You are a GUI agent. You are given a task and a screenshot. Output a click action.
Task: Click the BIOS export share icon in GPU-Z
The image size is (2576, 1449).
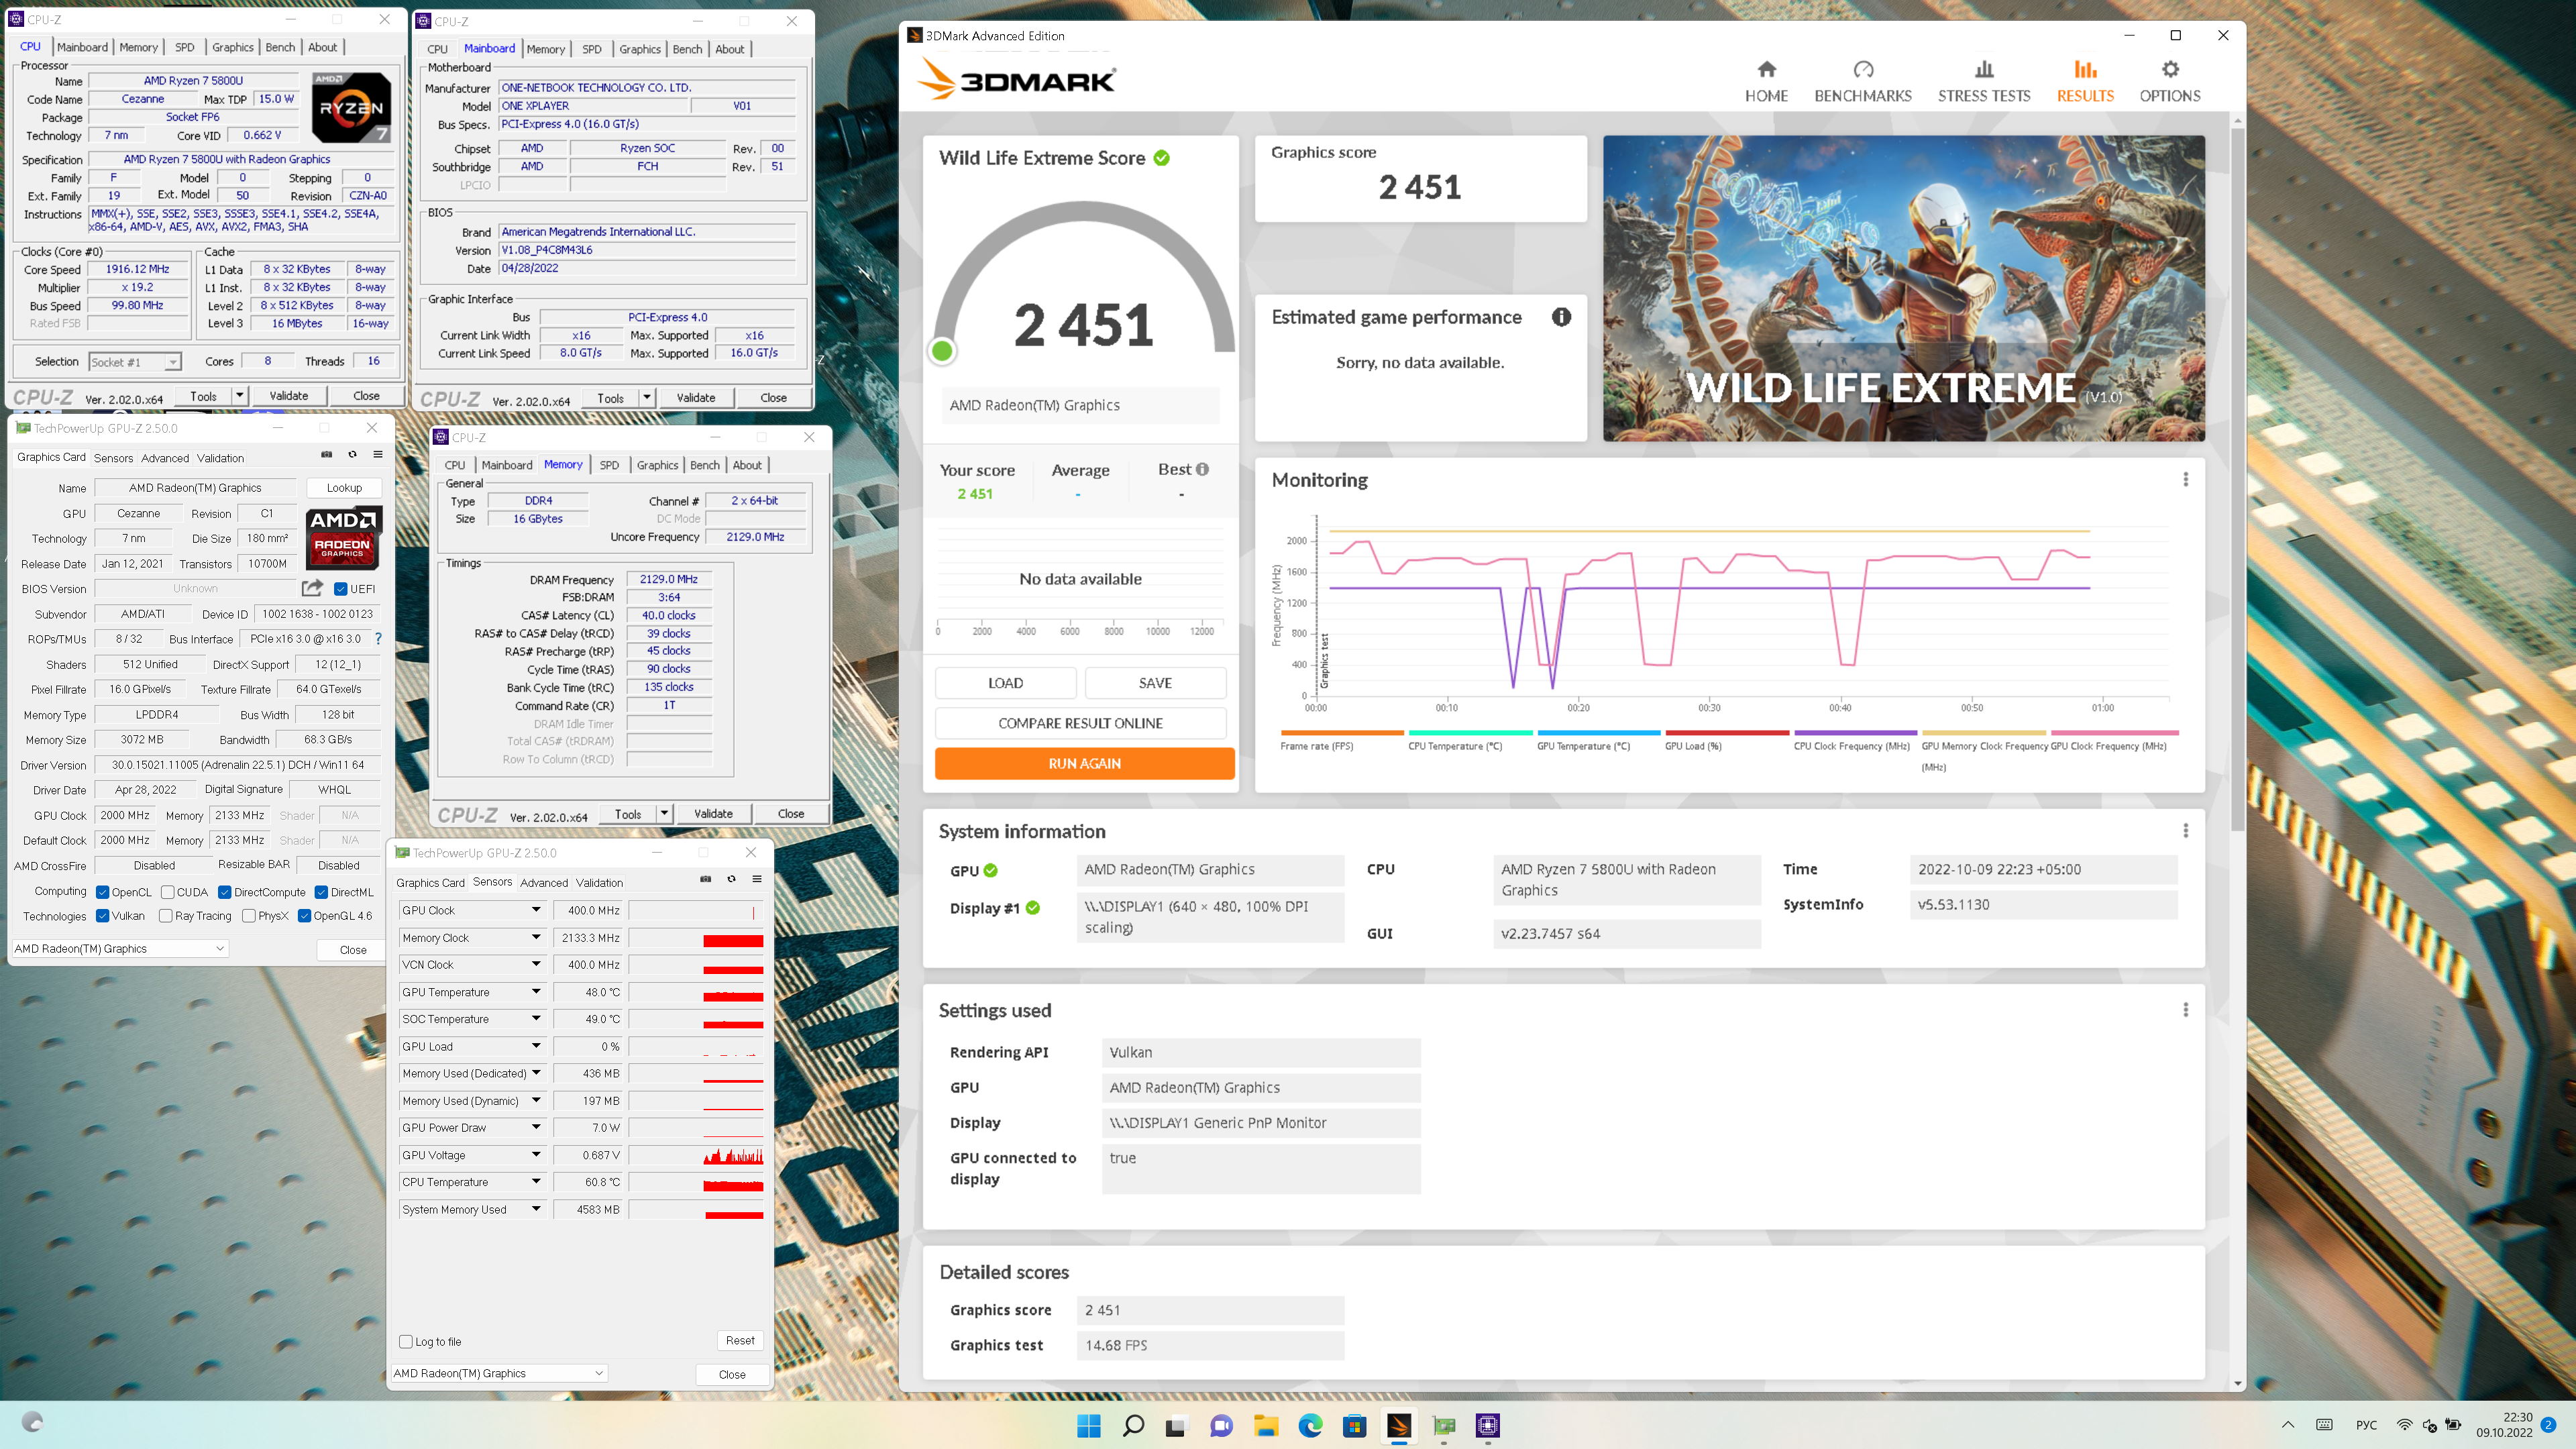[313, 588]
